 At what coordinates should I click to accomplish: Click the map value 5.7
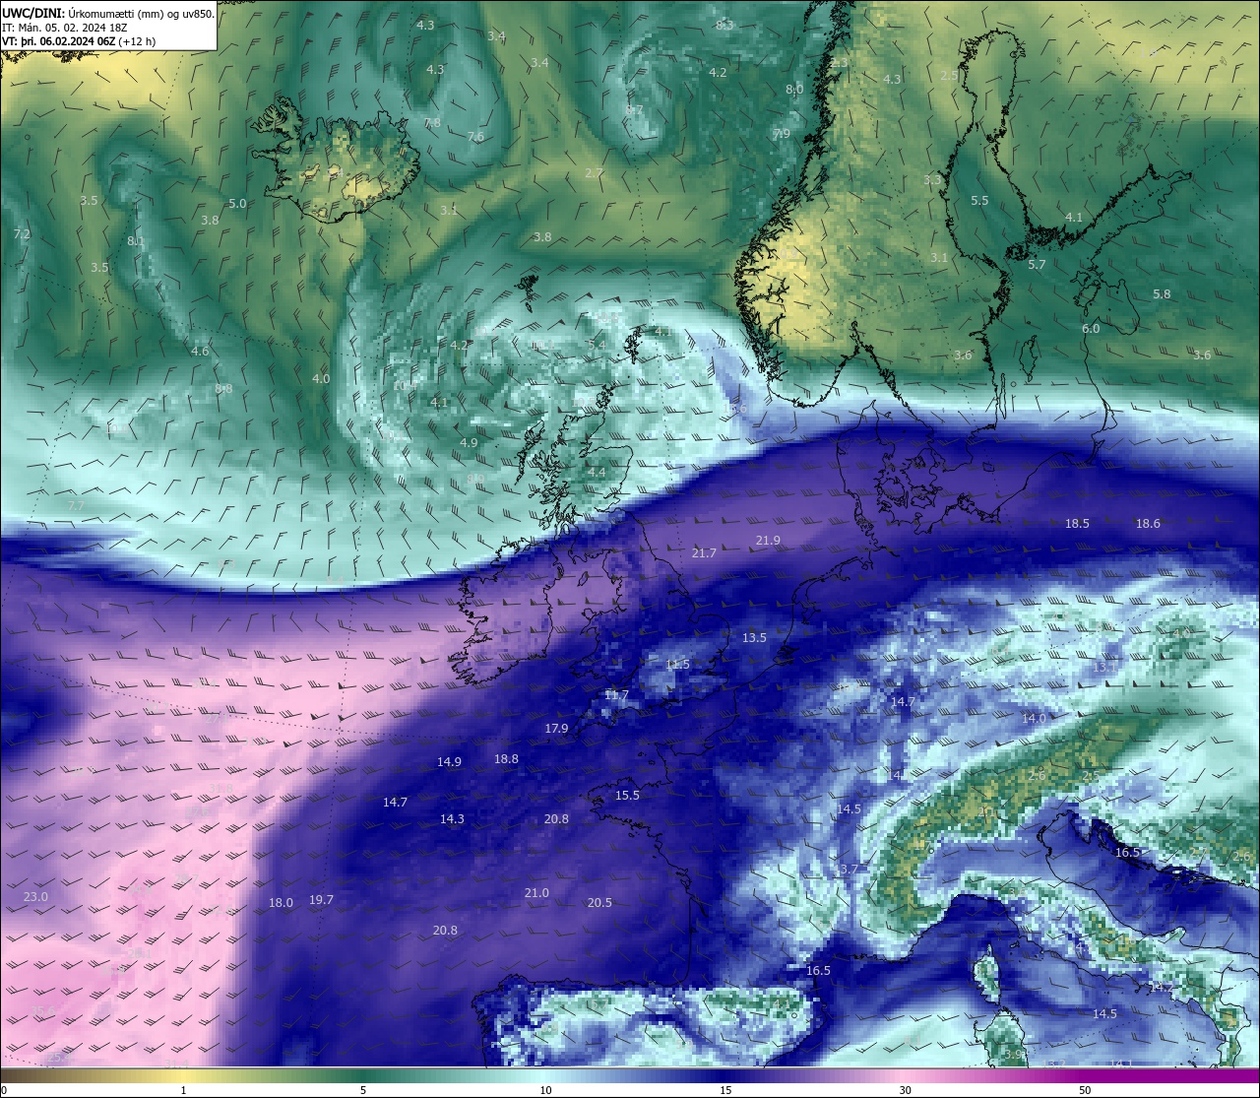pos(1037,264)
